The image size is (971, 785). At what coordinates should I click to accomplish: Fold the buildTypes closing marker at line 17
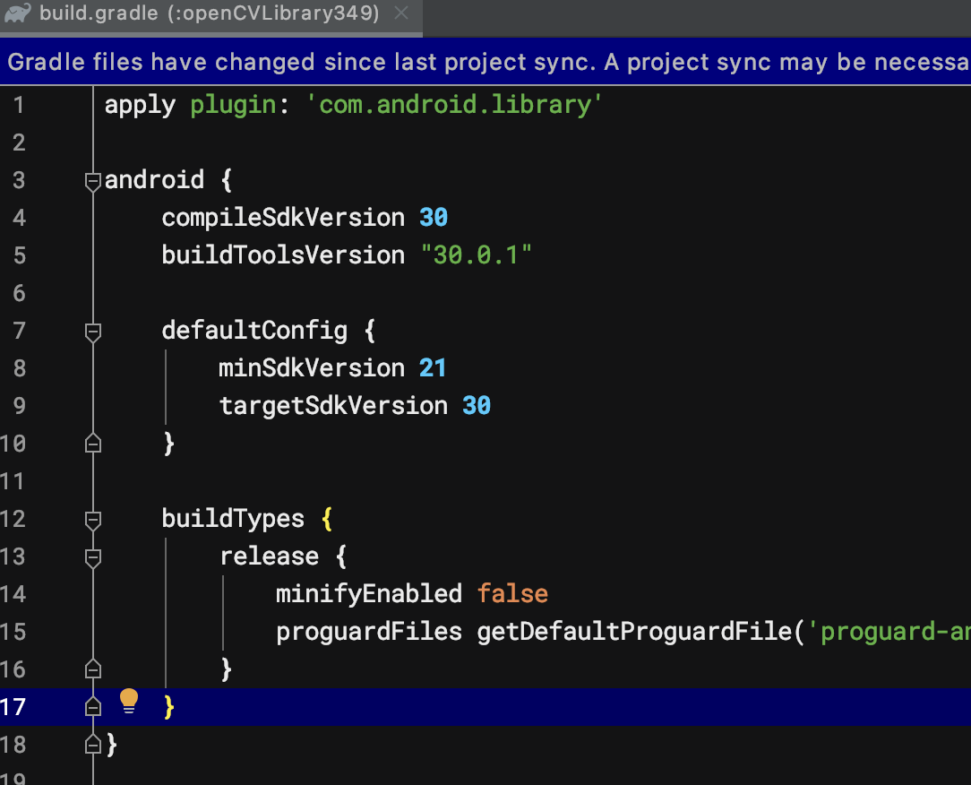pos(93,706)
